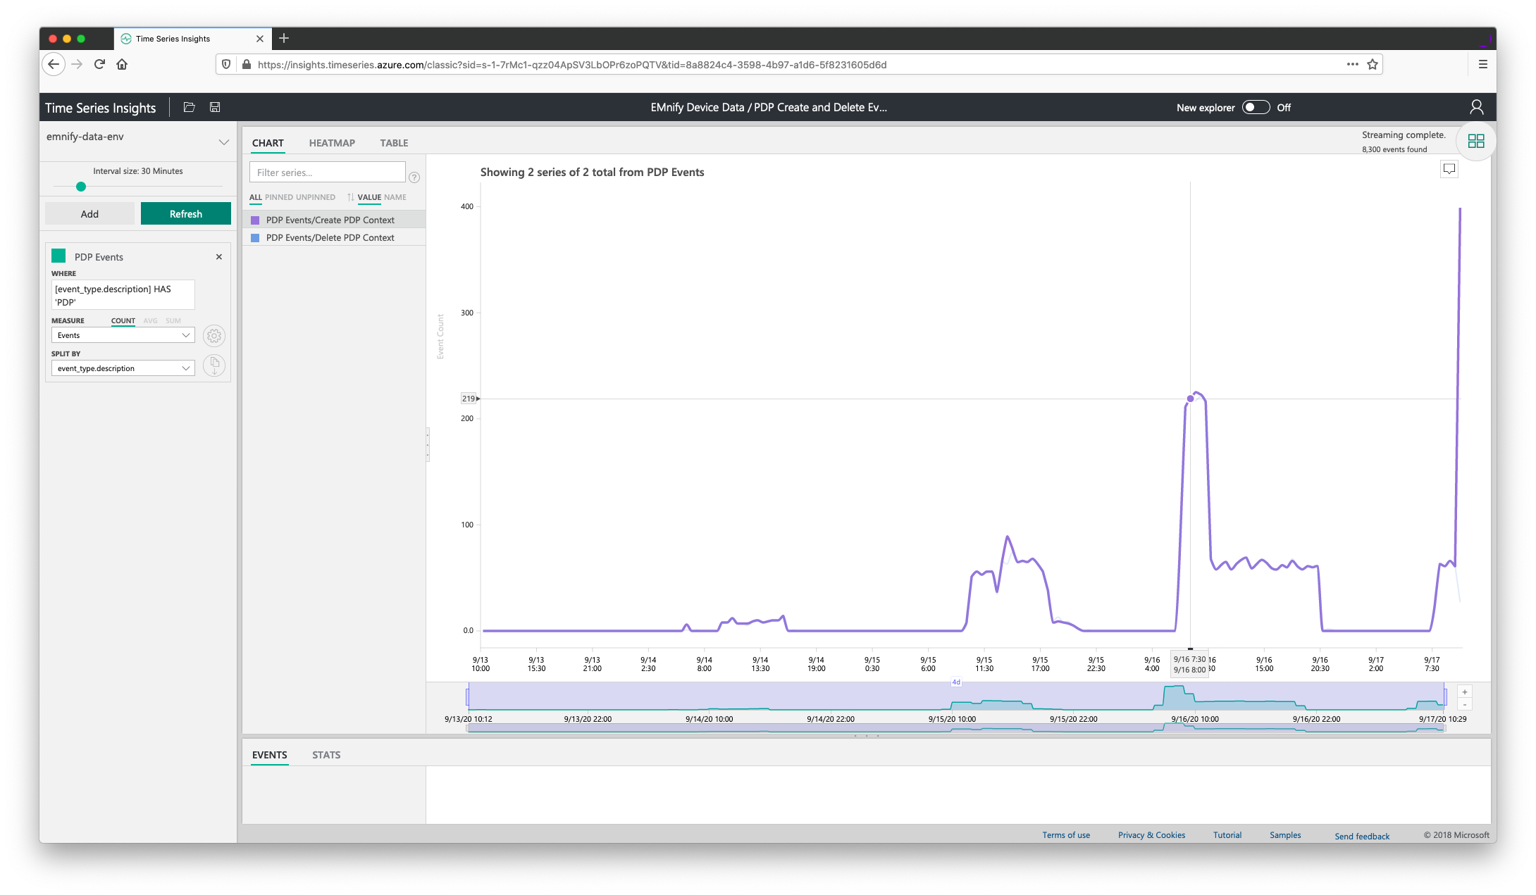Switch to the CHART tab
Screen dimensions: 1536x895
pyautogui.click(x=268, y=143)
